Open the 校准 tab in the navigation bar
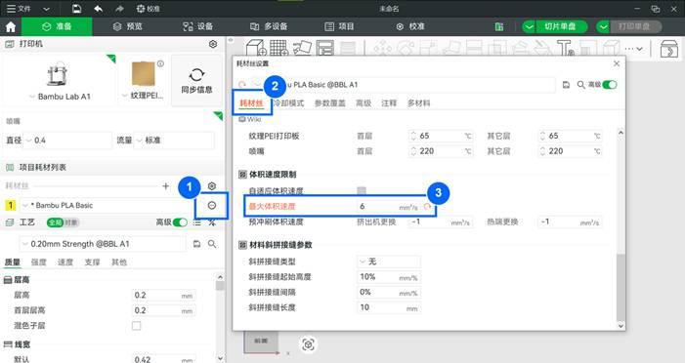685x363 pixels. tap(409, 26)
